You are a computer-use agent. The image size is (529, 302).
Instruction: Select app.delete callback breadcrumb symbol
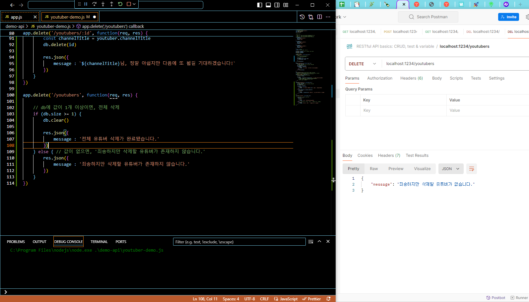click(x=113, y=26)
